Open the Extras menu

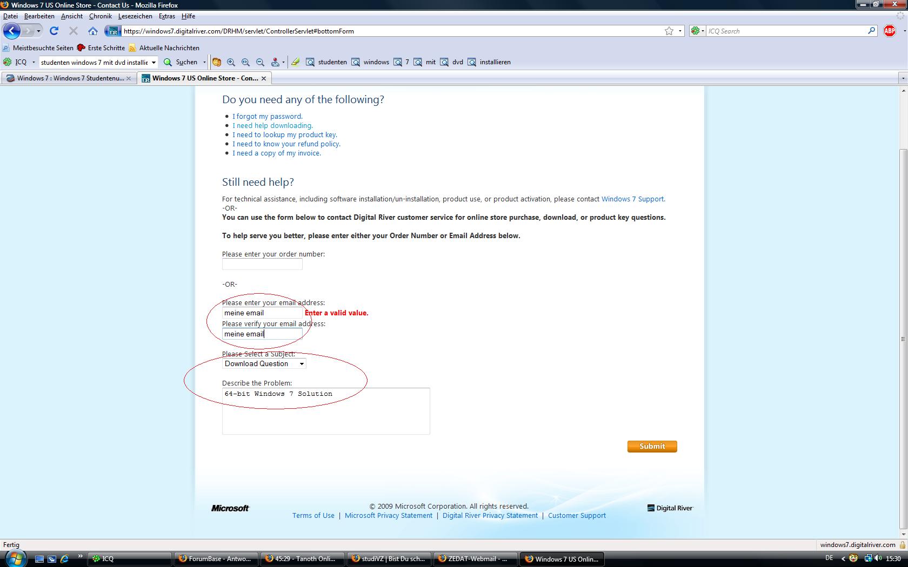[167, 16]
